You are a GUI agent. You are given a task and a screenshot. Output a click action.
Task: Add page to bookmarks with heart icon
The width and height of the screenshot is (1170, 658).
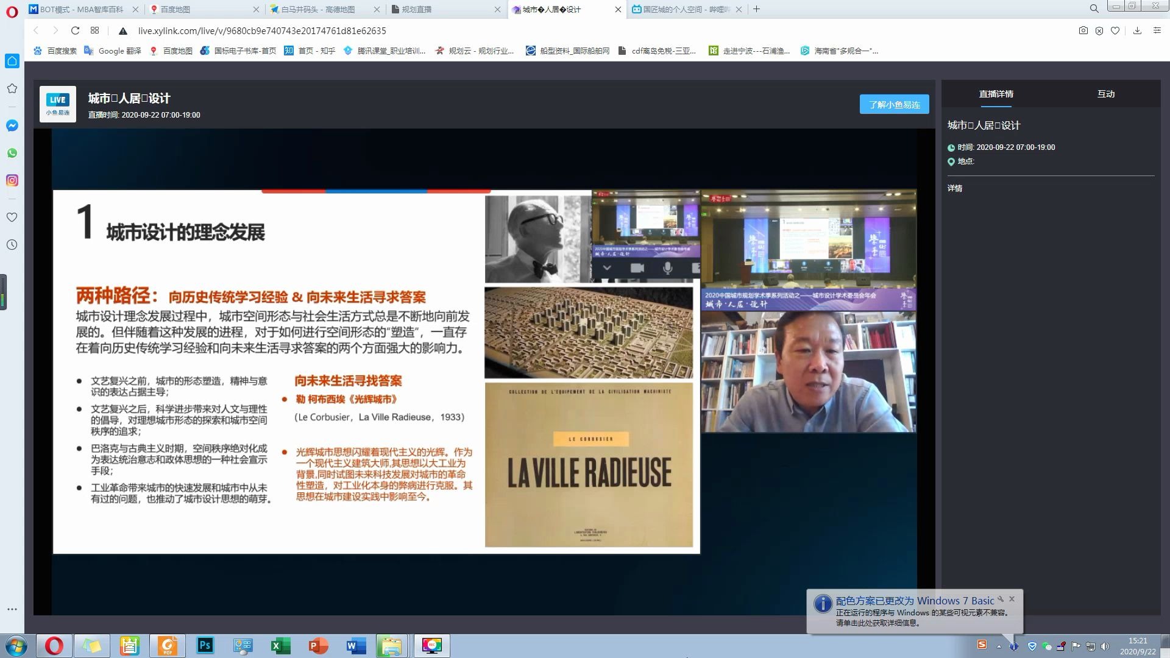tap(1115, 30)
